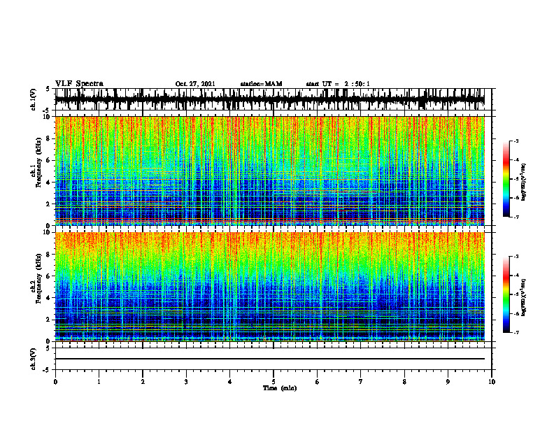The image size is (554, 428).
Task: Click the "VLF Spectra" plot title
Action: [x=79, y=84]
